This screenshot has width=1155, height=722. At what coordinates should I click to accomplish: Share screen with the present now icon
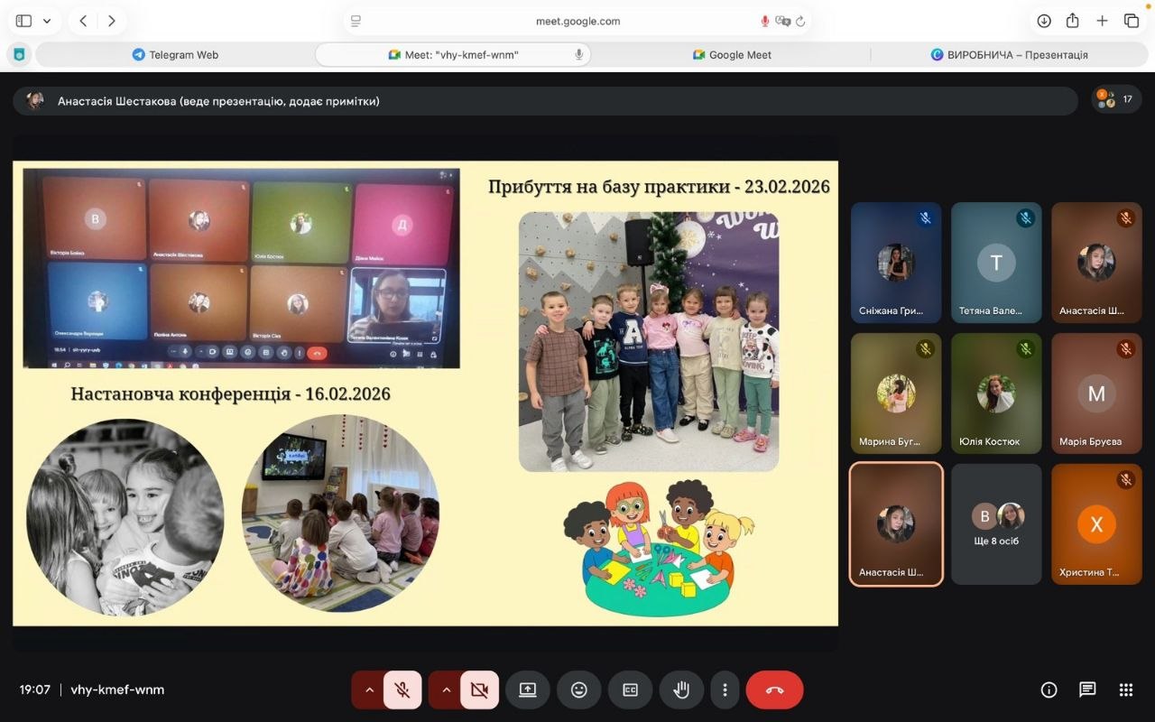click(528, 690)
